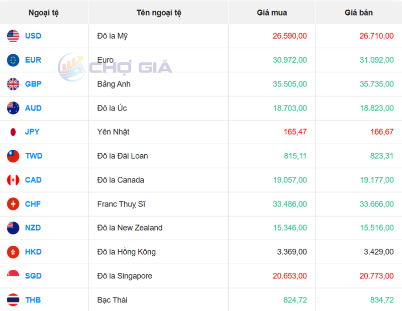
Task: Click the Japanese flag icon
Action: pyautogui.click(x=13, y=132)
